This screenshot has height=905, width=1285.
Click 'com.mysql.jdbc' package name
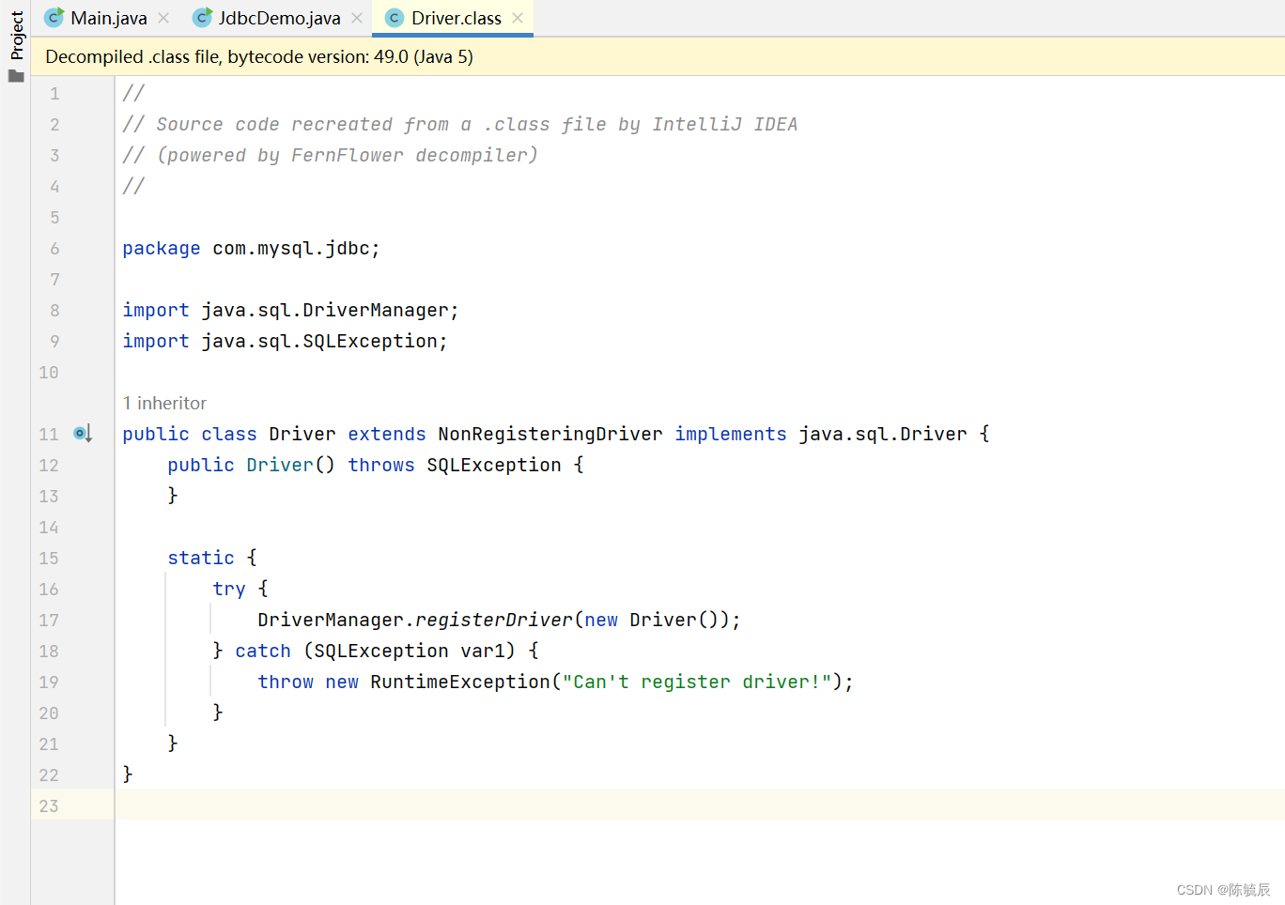[290, 249]
